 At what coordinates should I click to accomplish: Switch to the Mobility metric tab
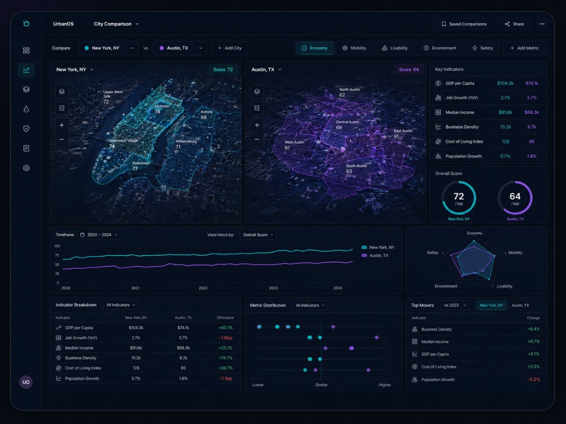pyautogui.click(x=354, y=48)
